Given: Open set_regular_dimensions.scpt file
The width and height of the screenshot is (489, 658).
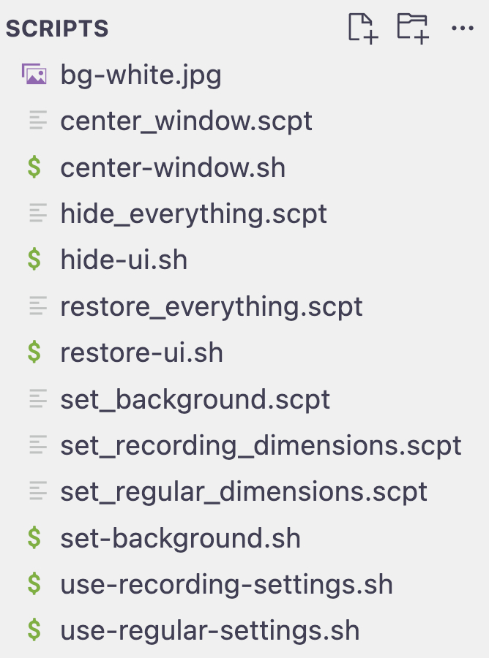Looking at the screenshot, I should [244, 491].
